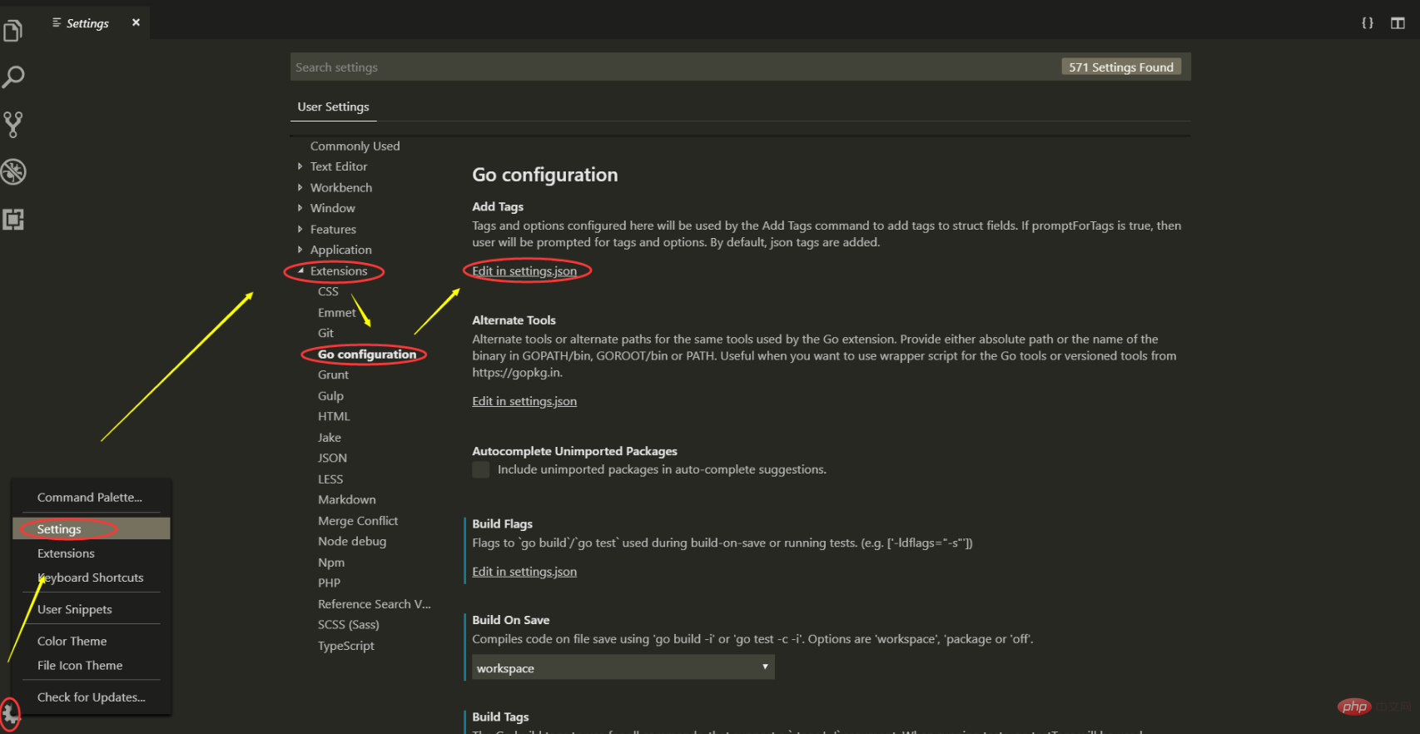
Task: Switch to the User Settings tab
Action: 333,107
